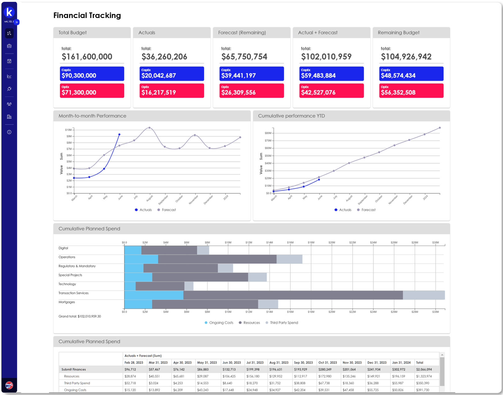
Task: Expand the sidebar with the double-chevron button
Action: click(17, 22)
